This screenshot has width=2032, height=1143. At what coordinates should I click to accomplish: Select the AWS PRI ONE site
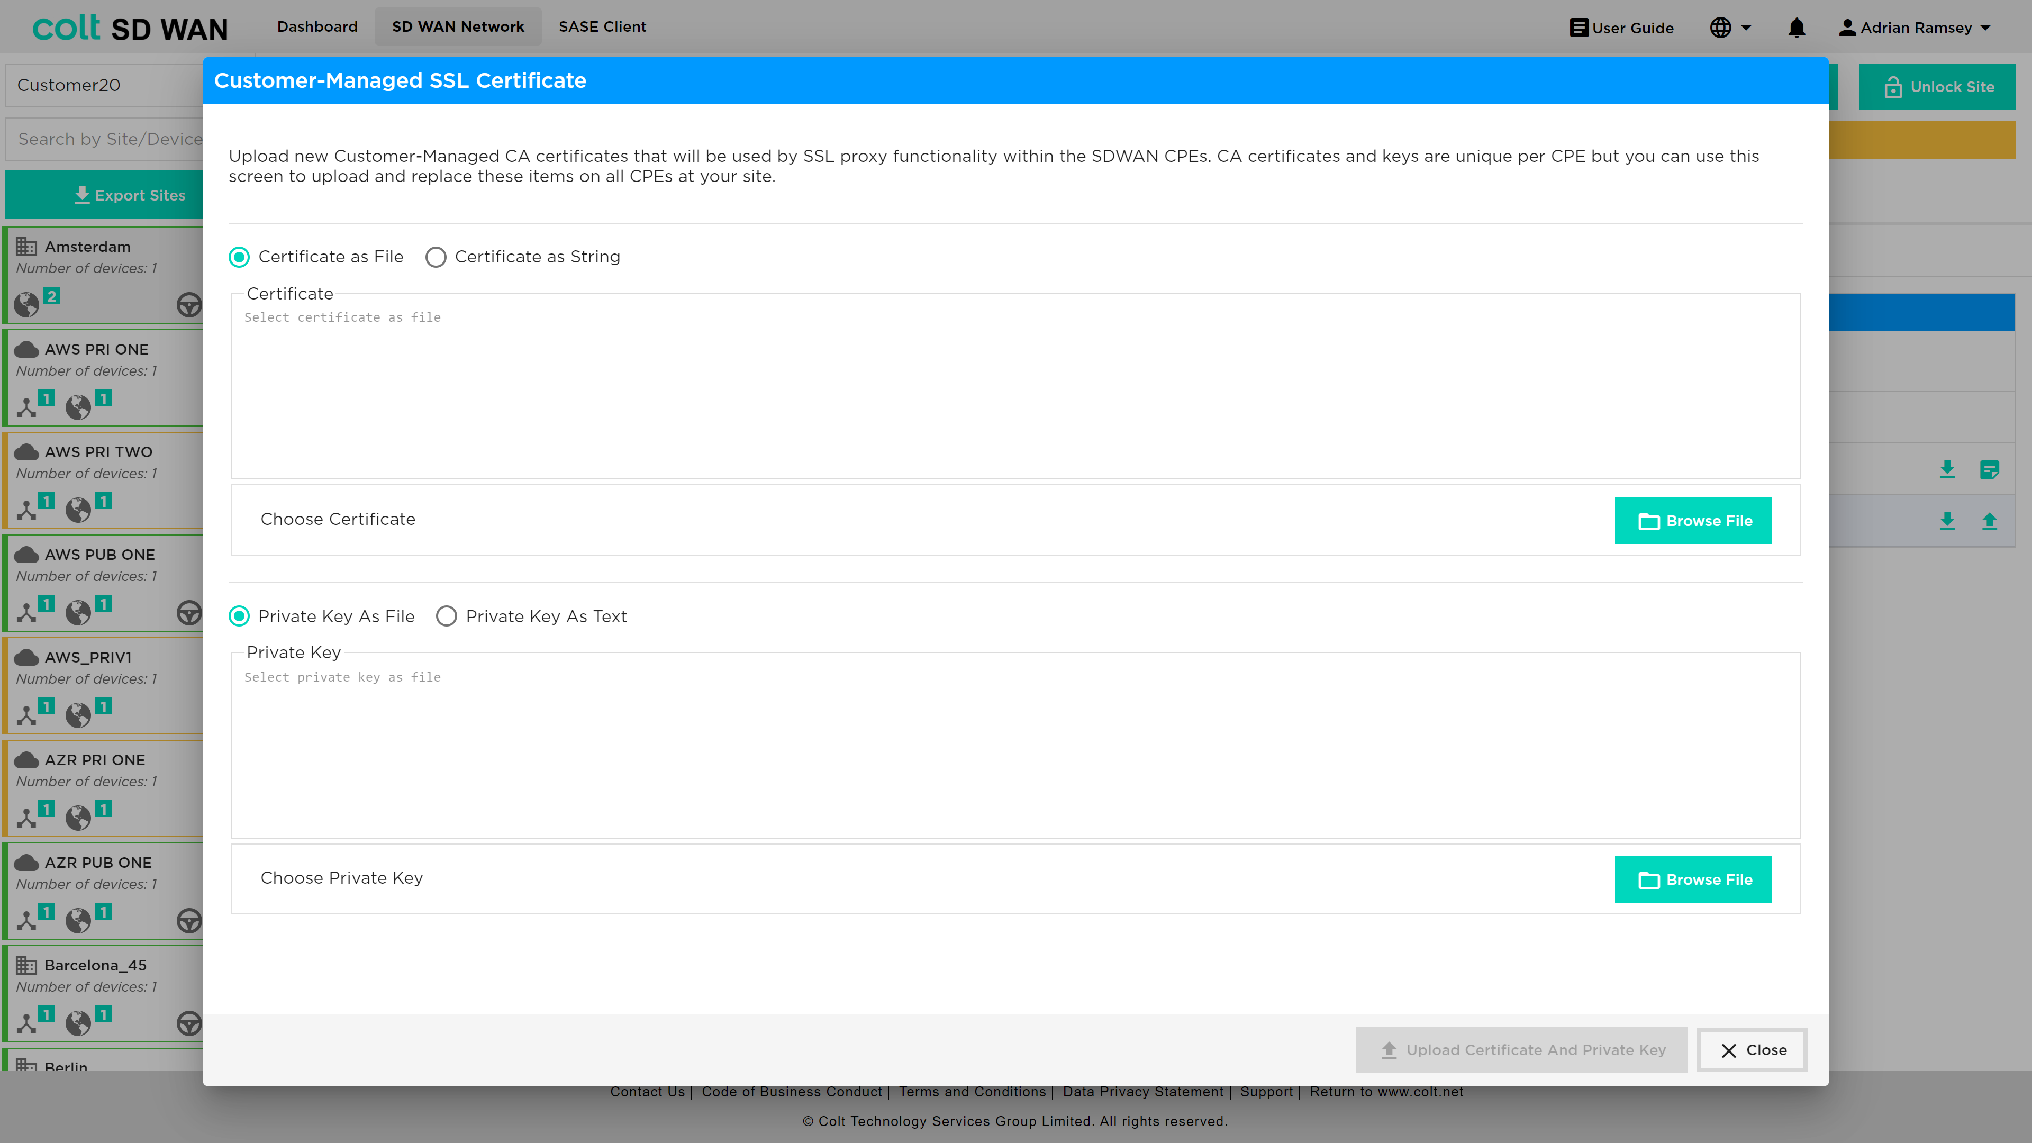pos(103,377)
